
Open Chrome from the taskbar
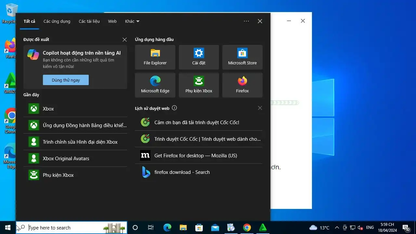point(247,227)
